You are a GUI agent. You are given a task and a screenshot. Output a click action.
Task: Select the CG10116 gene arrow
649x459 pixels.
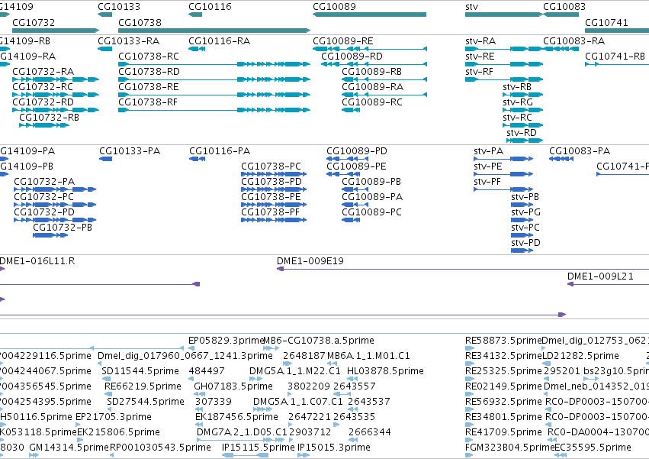195,15
